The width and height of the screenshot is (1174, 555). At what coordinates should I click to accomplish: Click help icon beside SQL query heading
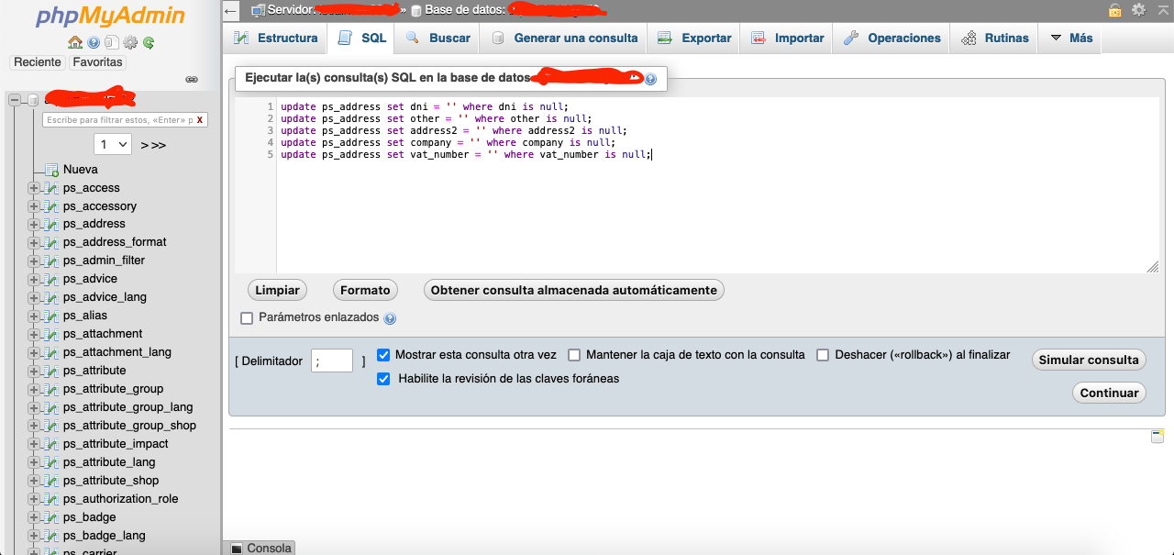[x=650, y=79]
